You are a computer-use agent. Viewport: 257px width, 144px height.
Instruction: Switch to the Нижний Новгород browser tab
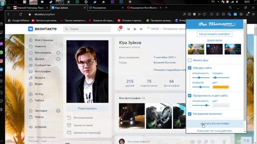coord(31,8)
